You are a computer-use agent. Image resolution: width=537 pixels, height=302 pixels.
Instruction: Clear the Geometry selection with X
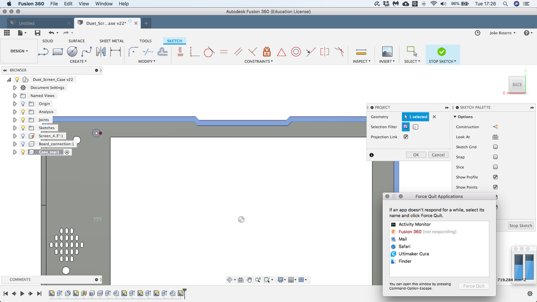point(434,117)
